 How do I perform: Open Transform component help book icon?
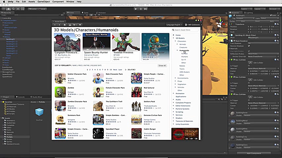point(275,24)
